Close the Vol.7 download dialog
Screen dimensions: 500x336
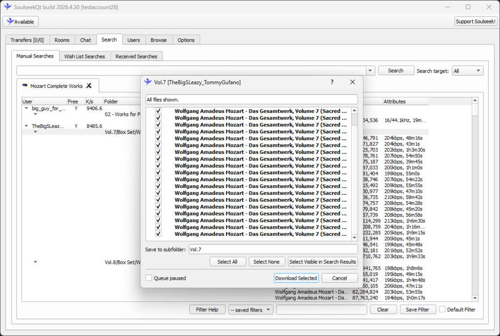[353, 82]
